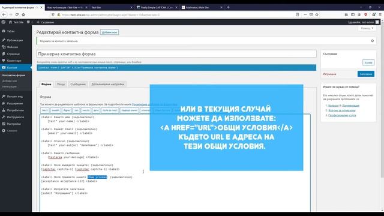Show sidebars icon in Firefox toolbar
This screenshot has width=384, height=216.
click(353, 14)
